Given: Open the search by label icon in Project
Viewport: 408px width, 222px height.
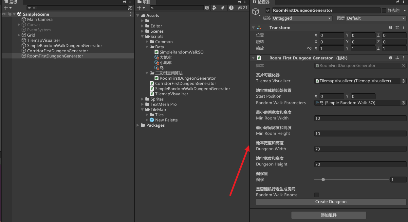Looking at the screenshot, I should 223,8.
